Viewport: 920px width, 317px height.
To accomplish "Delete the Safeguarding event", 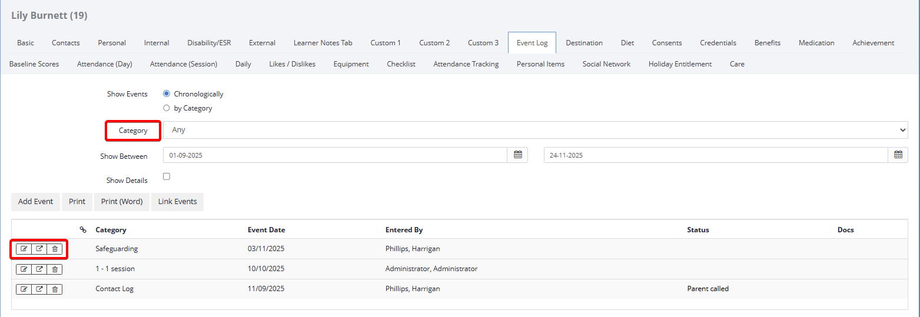I will pos(55,249).
